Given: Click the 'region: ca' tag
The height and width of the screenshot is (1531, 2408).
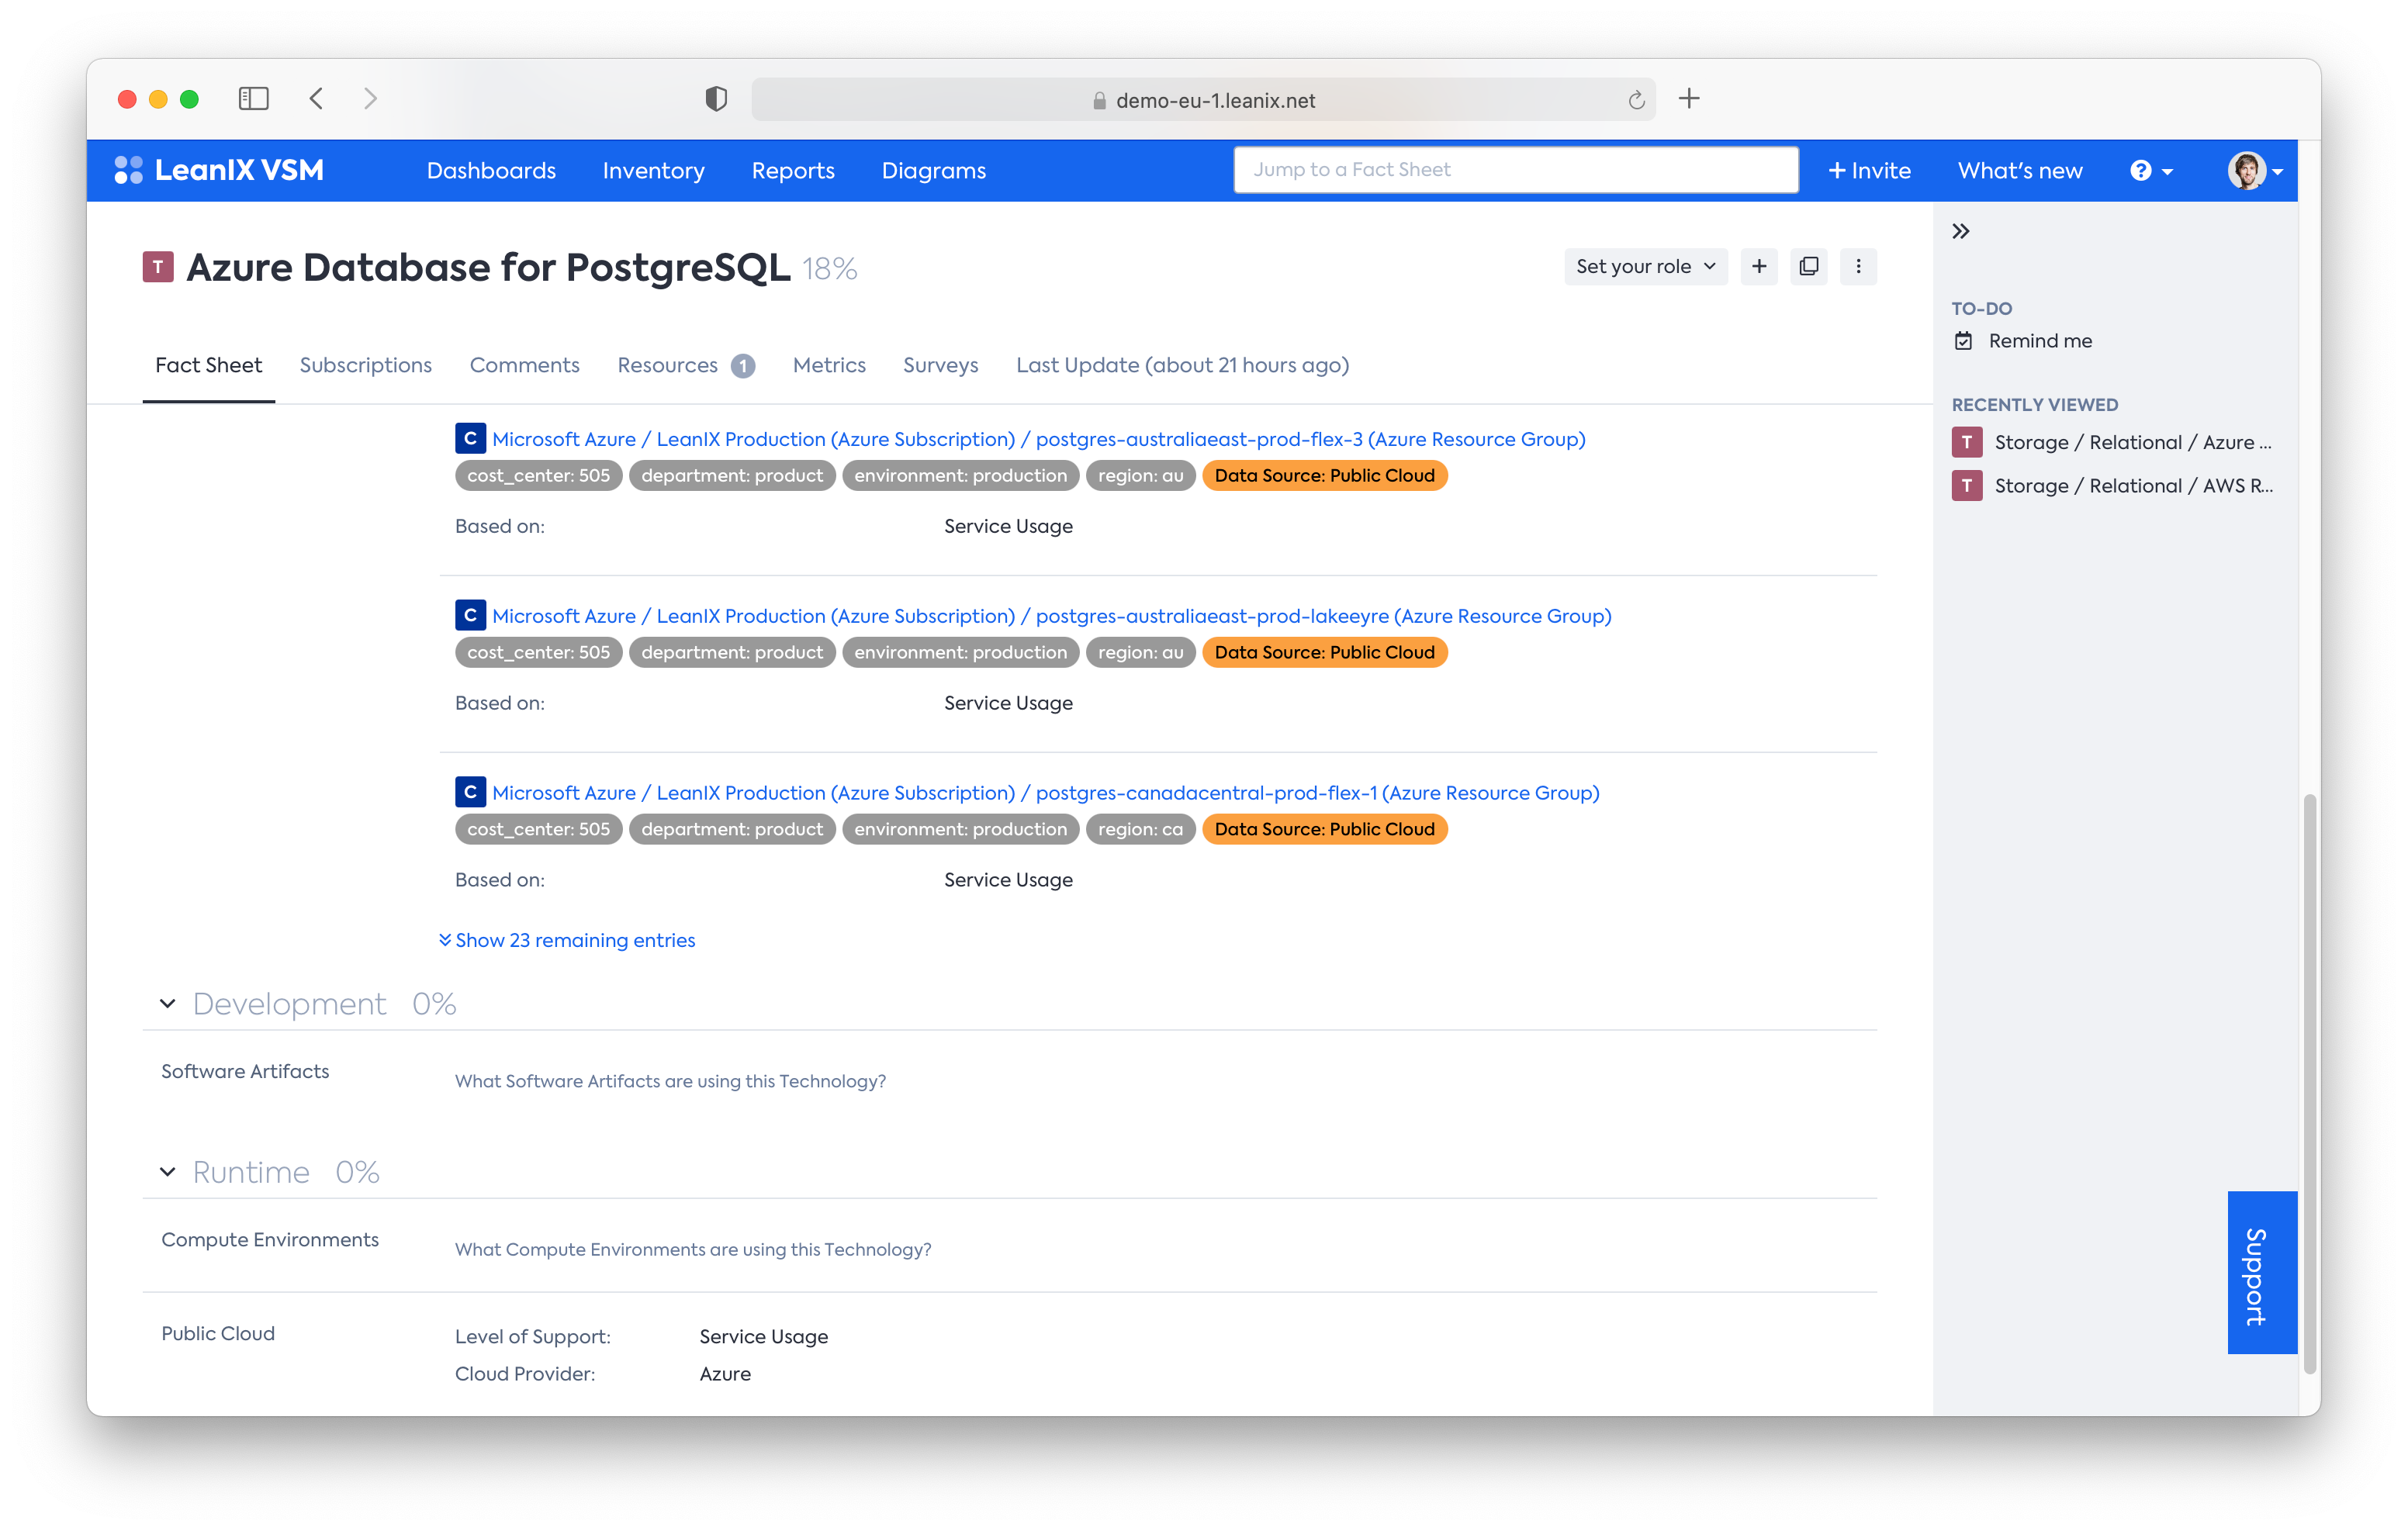Looking at the screenshot, I should (1140, 829).
